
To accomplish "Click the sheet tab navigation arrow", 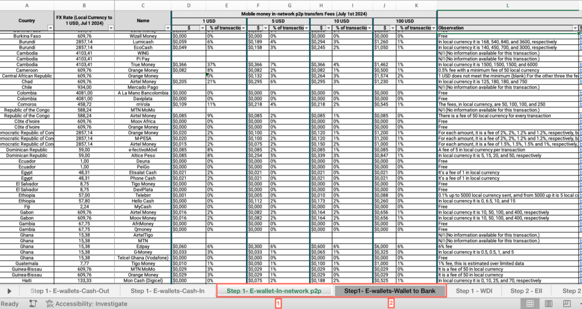I will coord(10,291).
